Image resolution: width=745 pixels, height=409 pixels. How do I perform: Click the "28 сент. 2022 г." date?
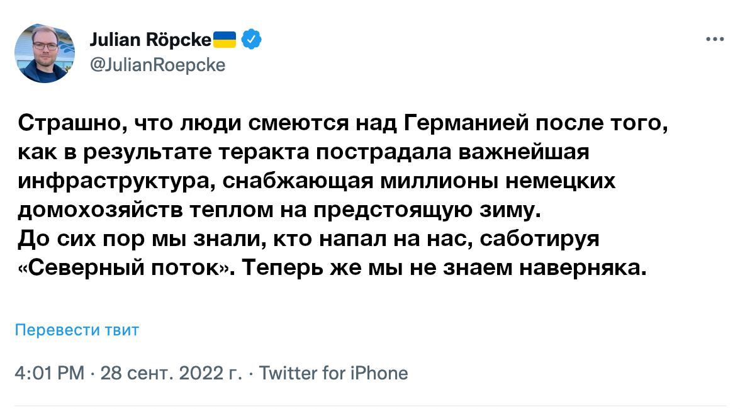click(171, 373)
